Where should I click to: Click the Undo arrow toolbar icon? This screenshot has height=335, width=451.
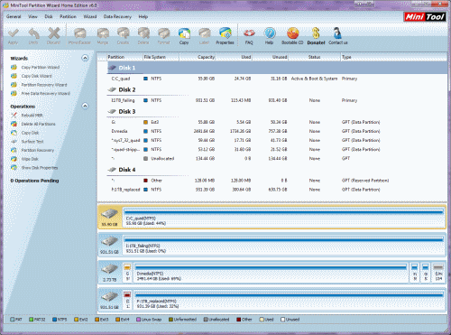coord(33,36)
